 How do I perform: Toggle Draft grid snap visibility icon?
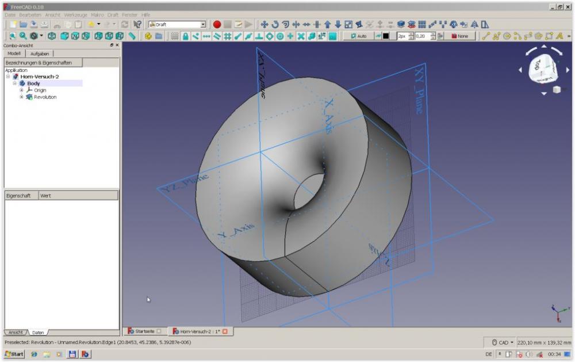point(175,36)
